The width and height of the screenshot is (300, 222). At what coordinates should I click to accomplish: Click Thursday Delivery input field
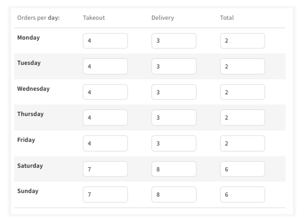173,118
